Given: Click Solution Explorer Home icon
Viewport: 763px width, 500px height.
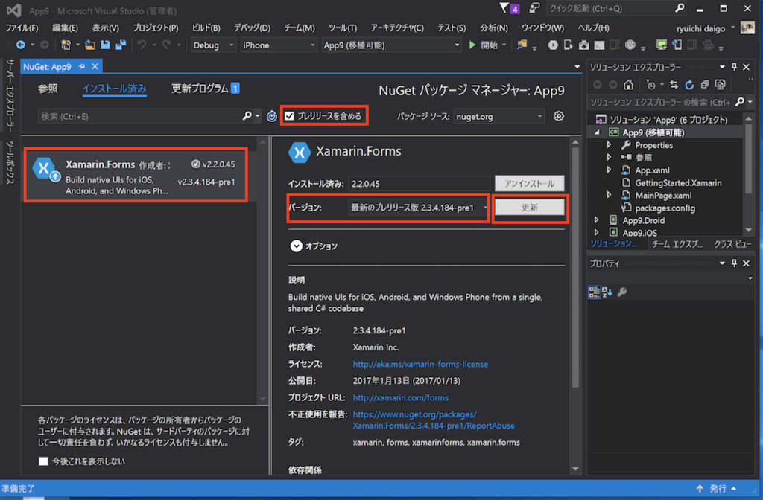Looking at the screenshot, I should [629, 85].
